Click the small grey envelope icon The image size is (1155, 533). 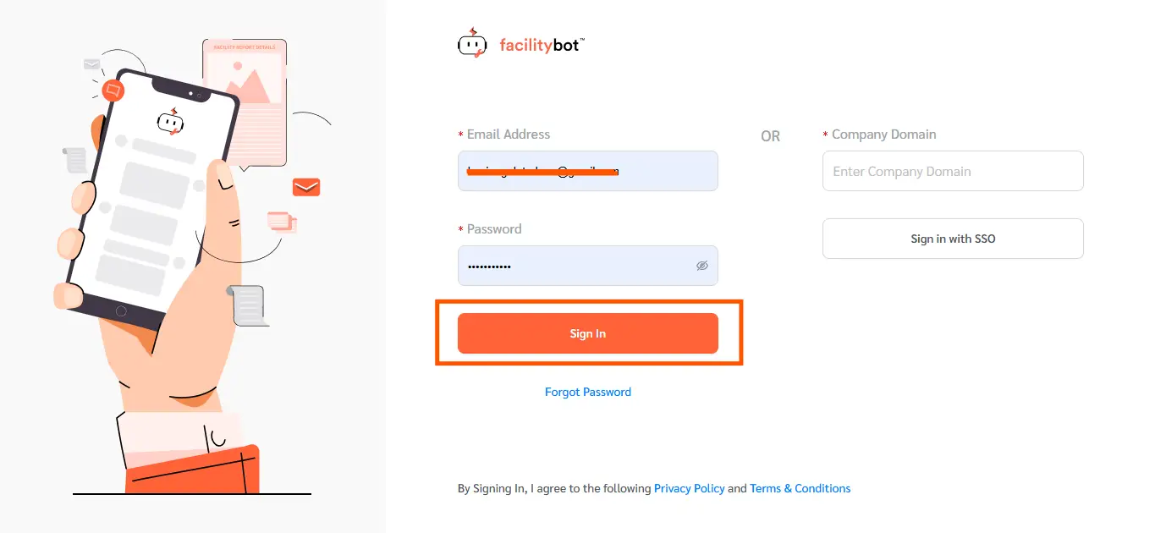(x=91, y=64)
